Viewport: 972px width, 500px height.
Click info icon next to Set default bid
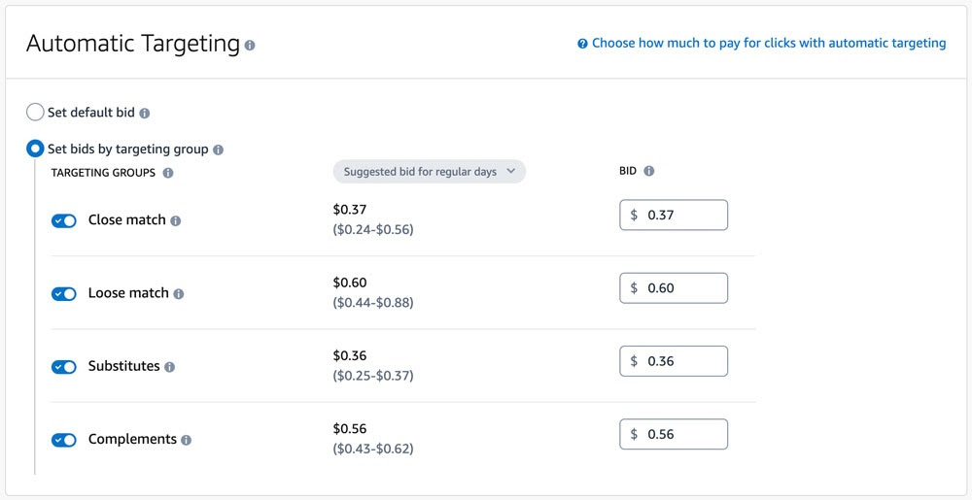pyautogui.click(x=145, y=113)
